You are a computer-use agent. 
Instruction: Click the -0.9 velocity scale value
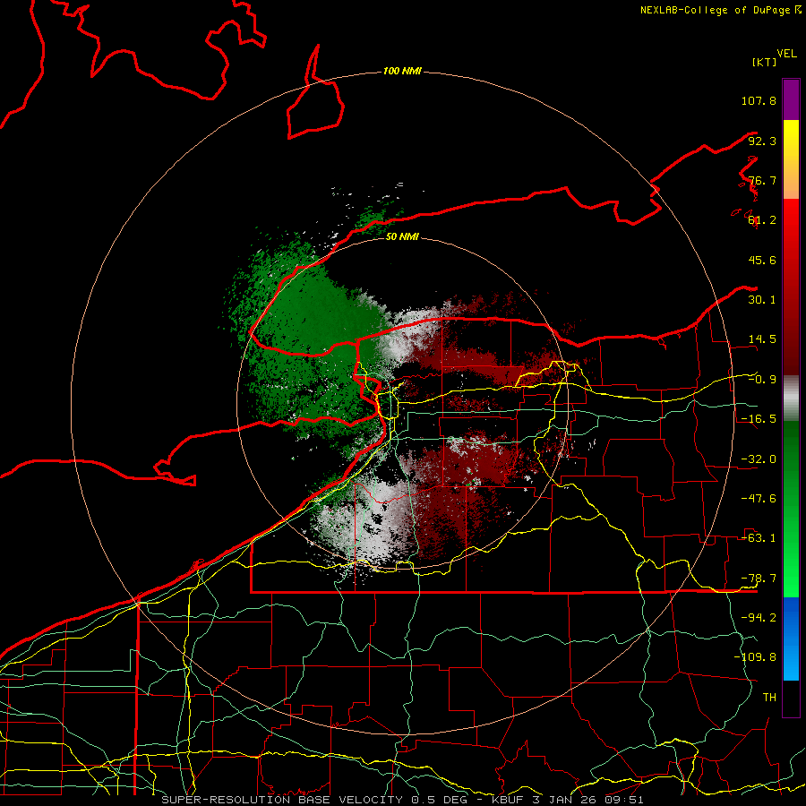click(x=762, y=380)
